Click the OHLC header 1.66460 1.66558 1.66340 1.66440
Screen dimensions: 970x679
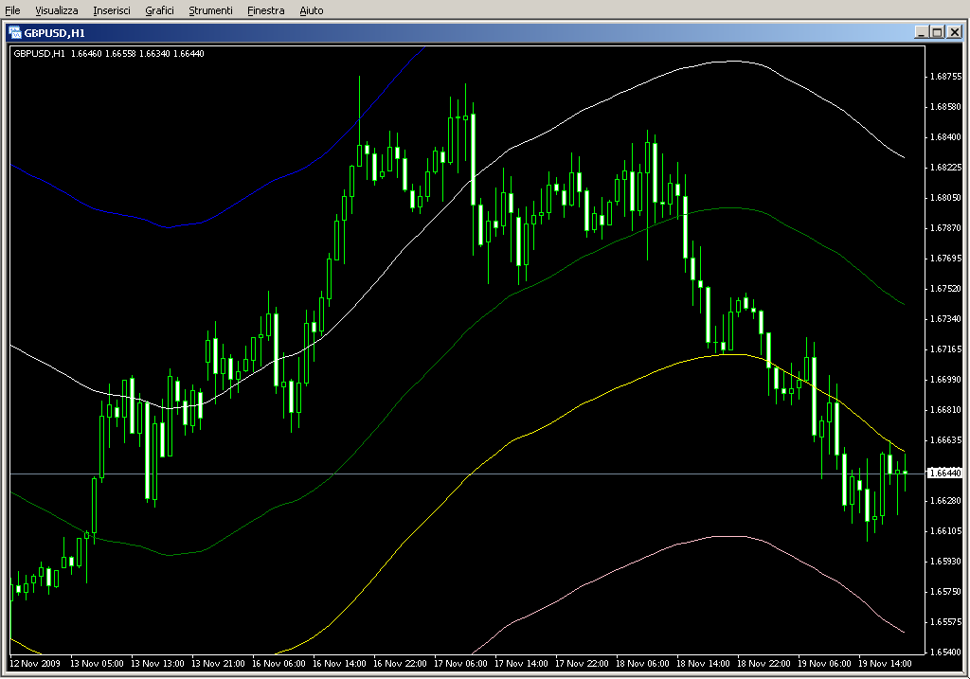click(137, 54)
